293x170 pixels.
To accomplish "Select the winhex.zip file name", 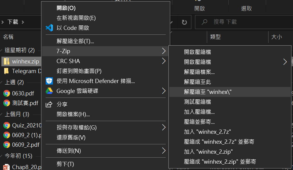I will point(25,61).
